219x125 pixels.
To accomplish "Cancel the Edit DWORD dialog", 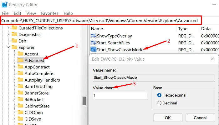I will pos(200,117).
